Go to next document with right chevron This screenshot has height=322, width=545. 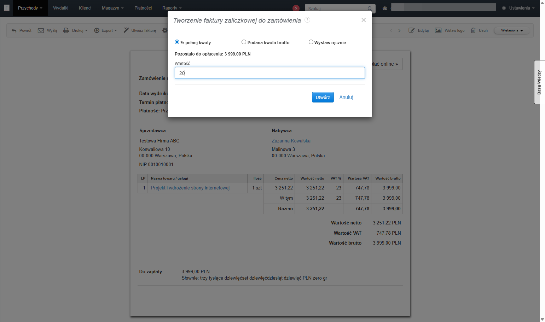[399, 30]
